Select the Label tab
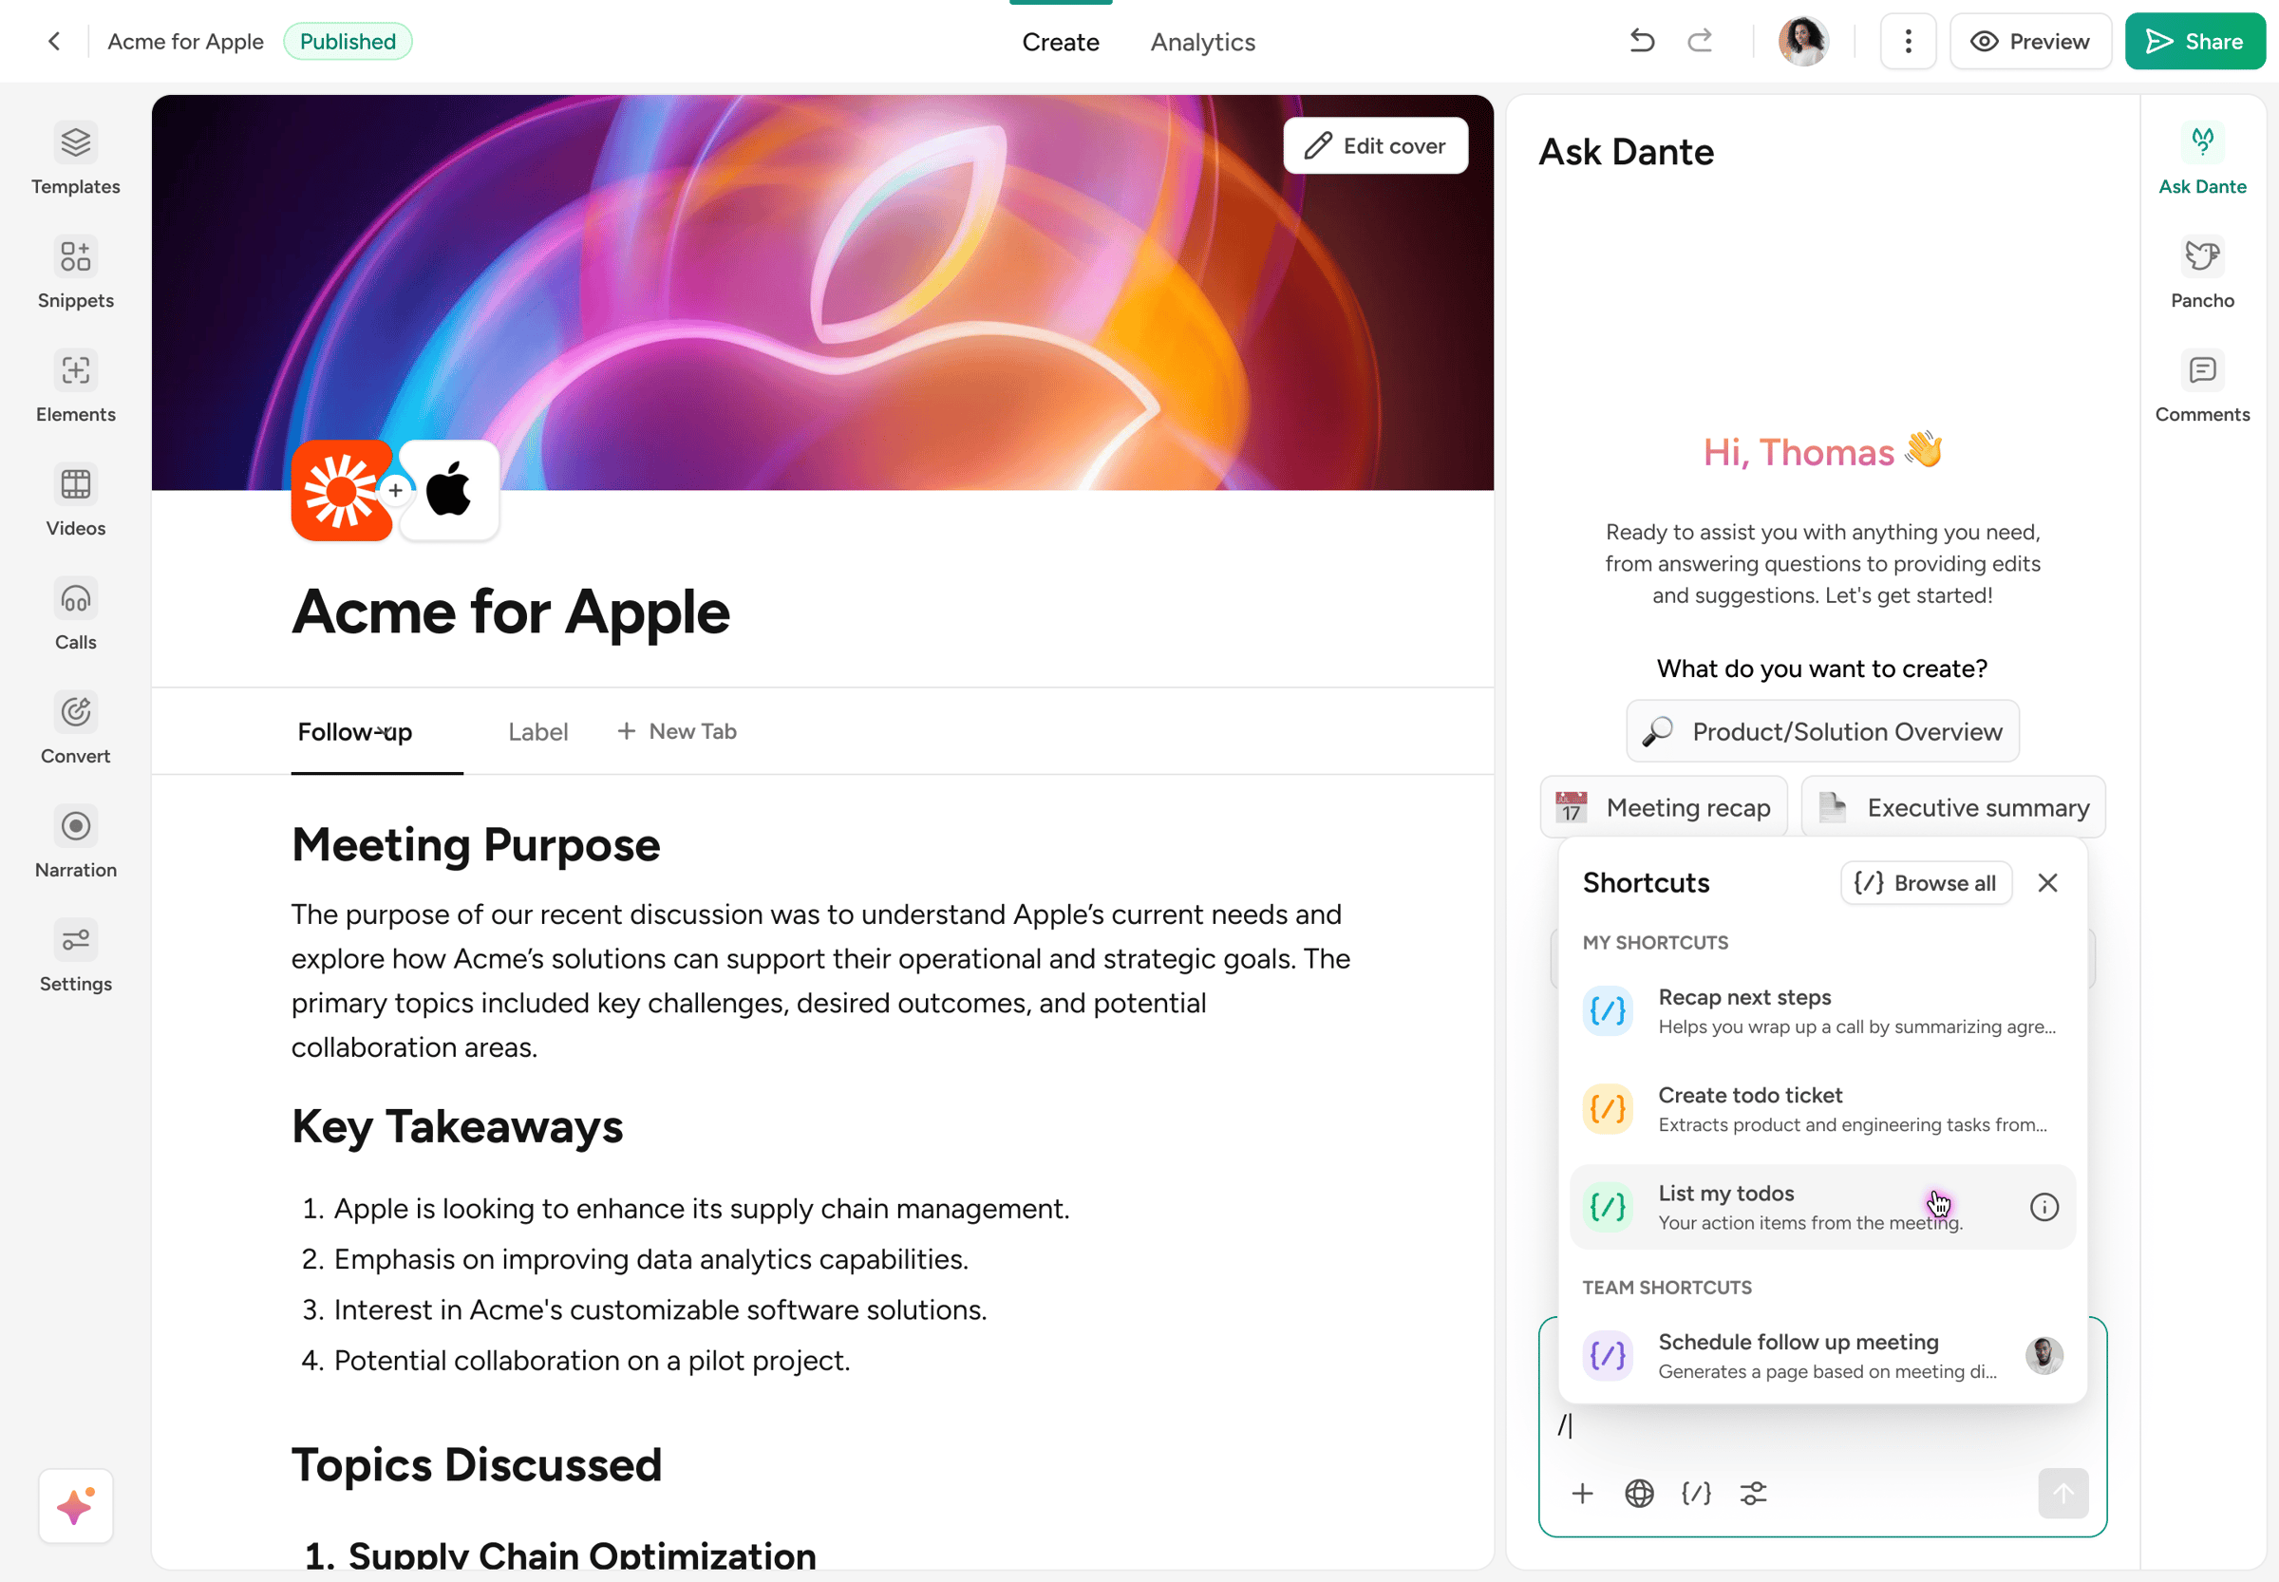The height and width of the screenshot is (1582, 2279). pyautogui.click(x=537, y=731)
